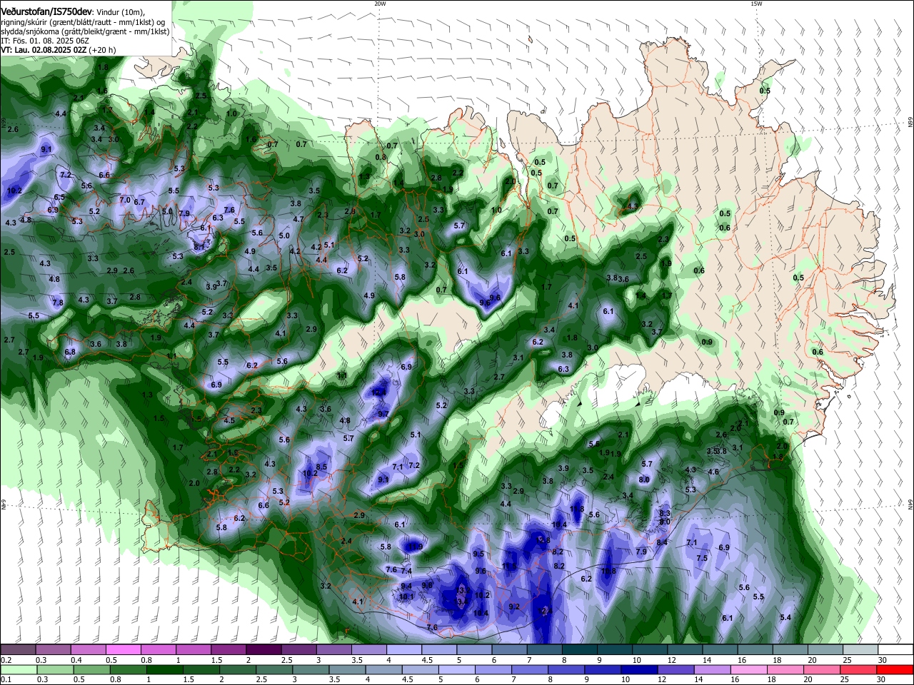Screen dimensions: 914x685
Task: Select the navy blue swatch labeled 10 on rain scale
Action: [640, 669]
